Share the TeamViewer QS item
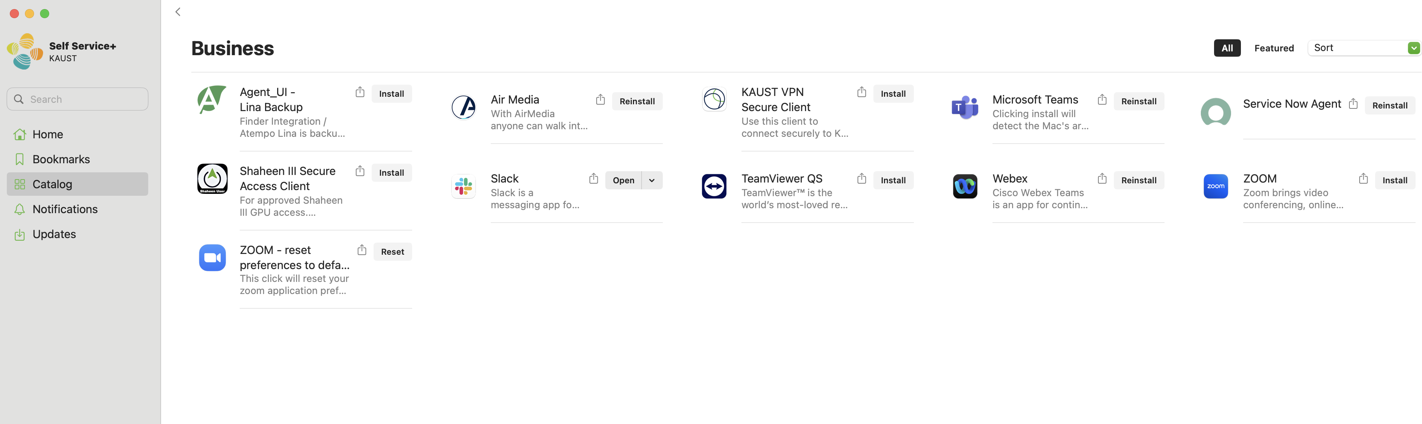 (862, 179)
